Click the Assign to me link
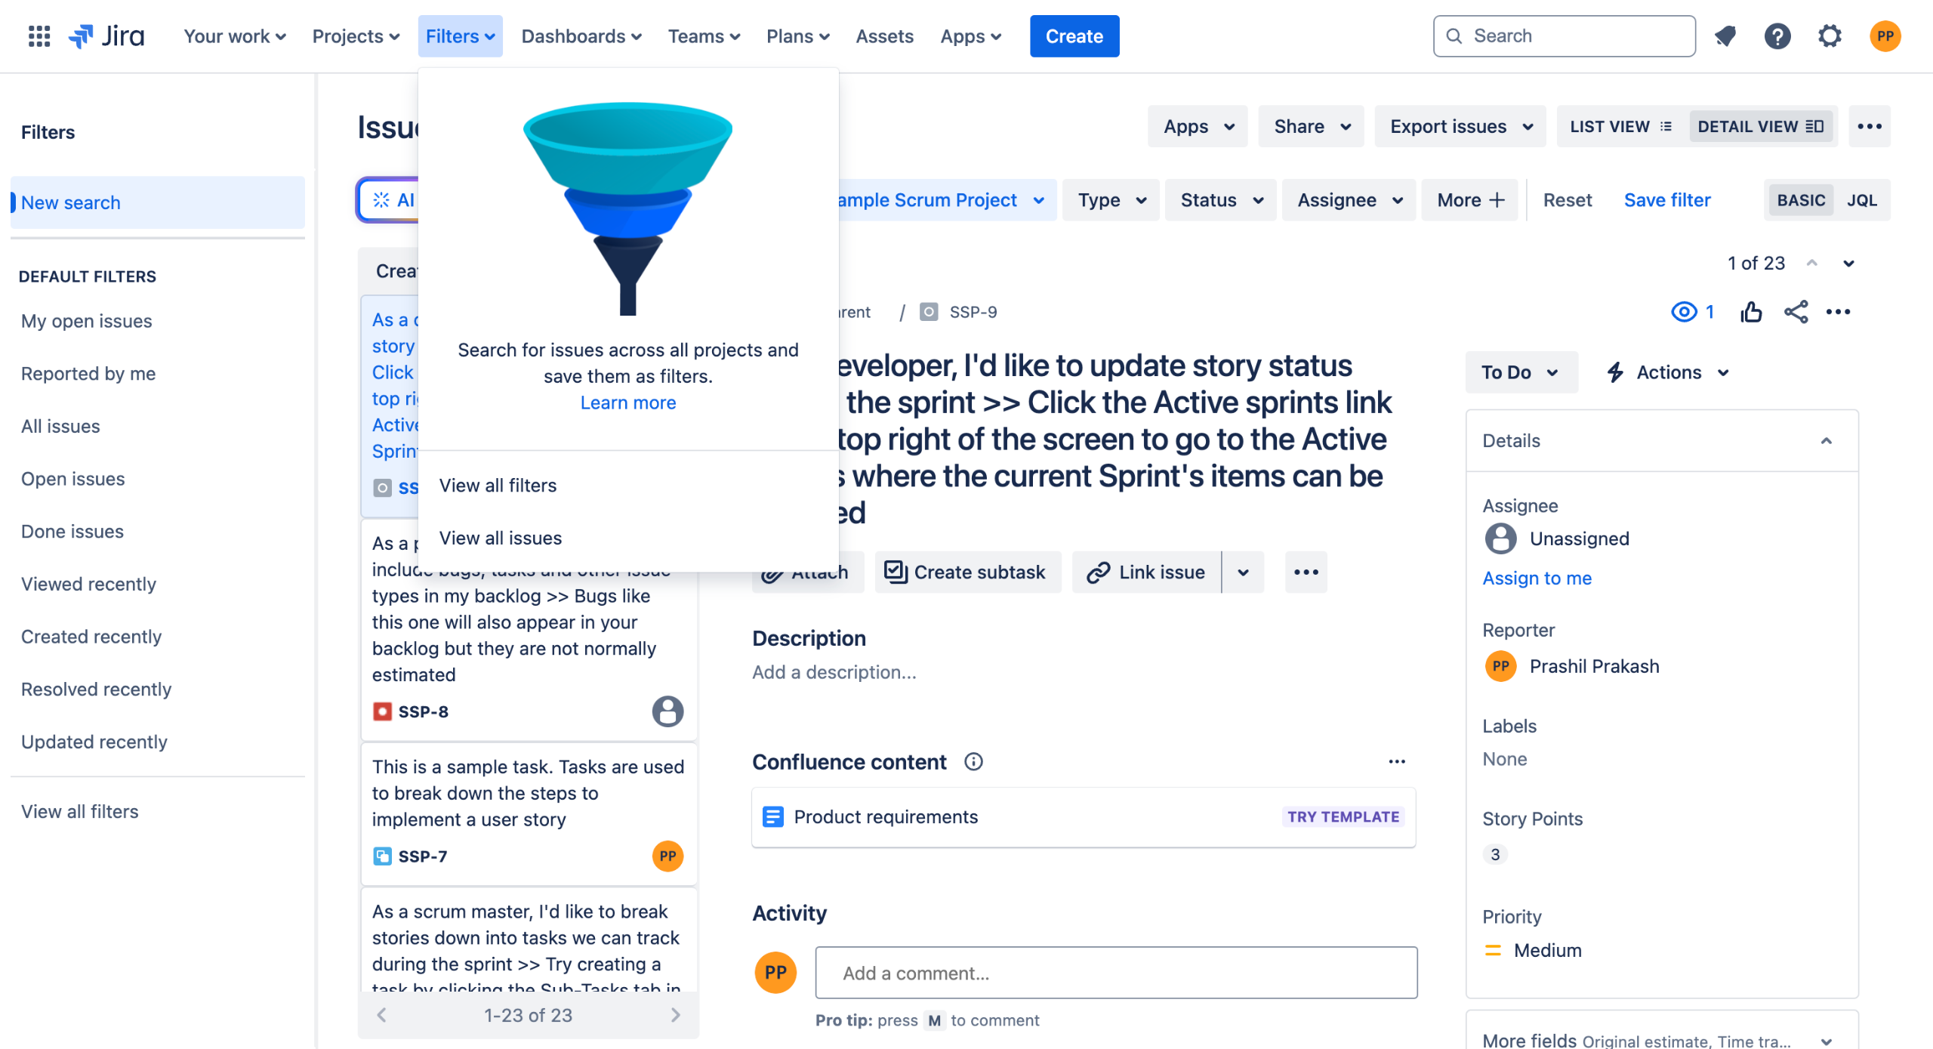Image resolution: width=1933 pixels, height=1049 pixels. (1537, 578)
